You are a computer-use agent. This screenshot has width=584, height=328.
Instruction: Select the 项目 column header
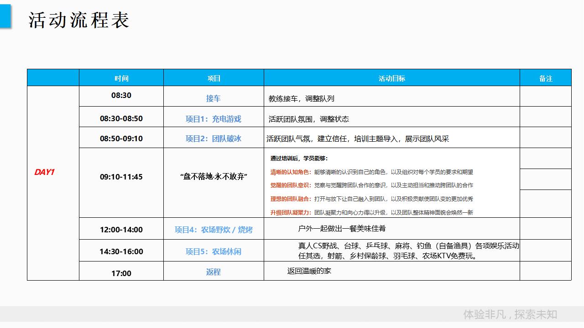(214, 78)
